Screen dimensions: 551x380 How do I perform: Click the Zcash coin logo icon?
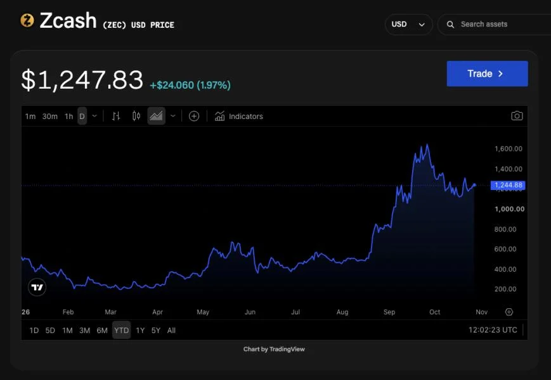click(x=27, y=20)
